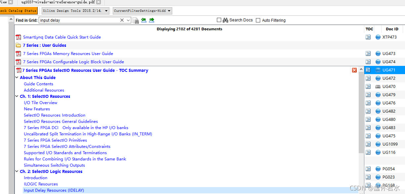Show TOC for document UG470
Image resolution: width=405 pixels, height=194 pixels.
click(x=368, y=87)
